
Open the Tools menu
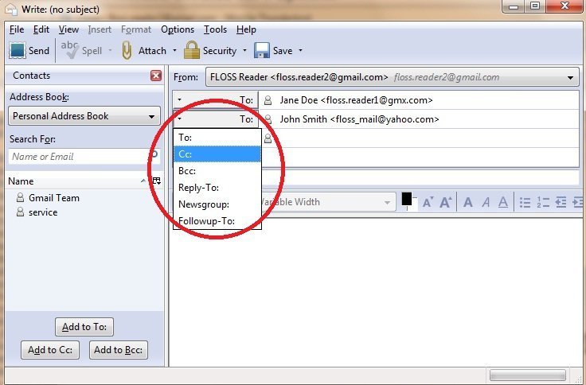coord(215,29)
